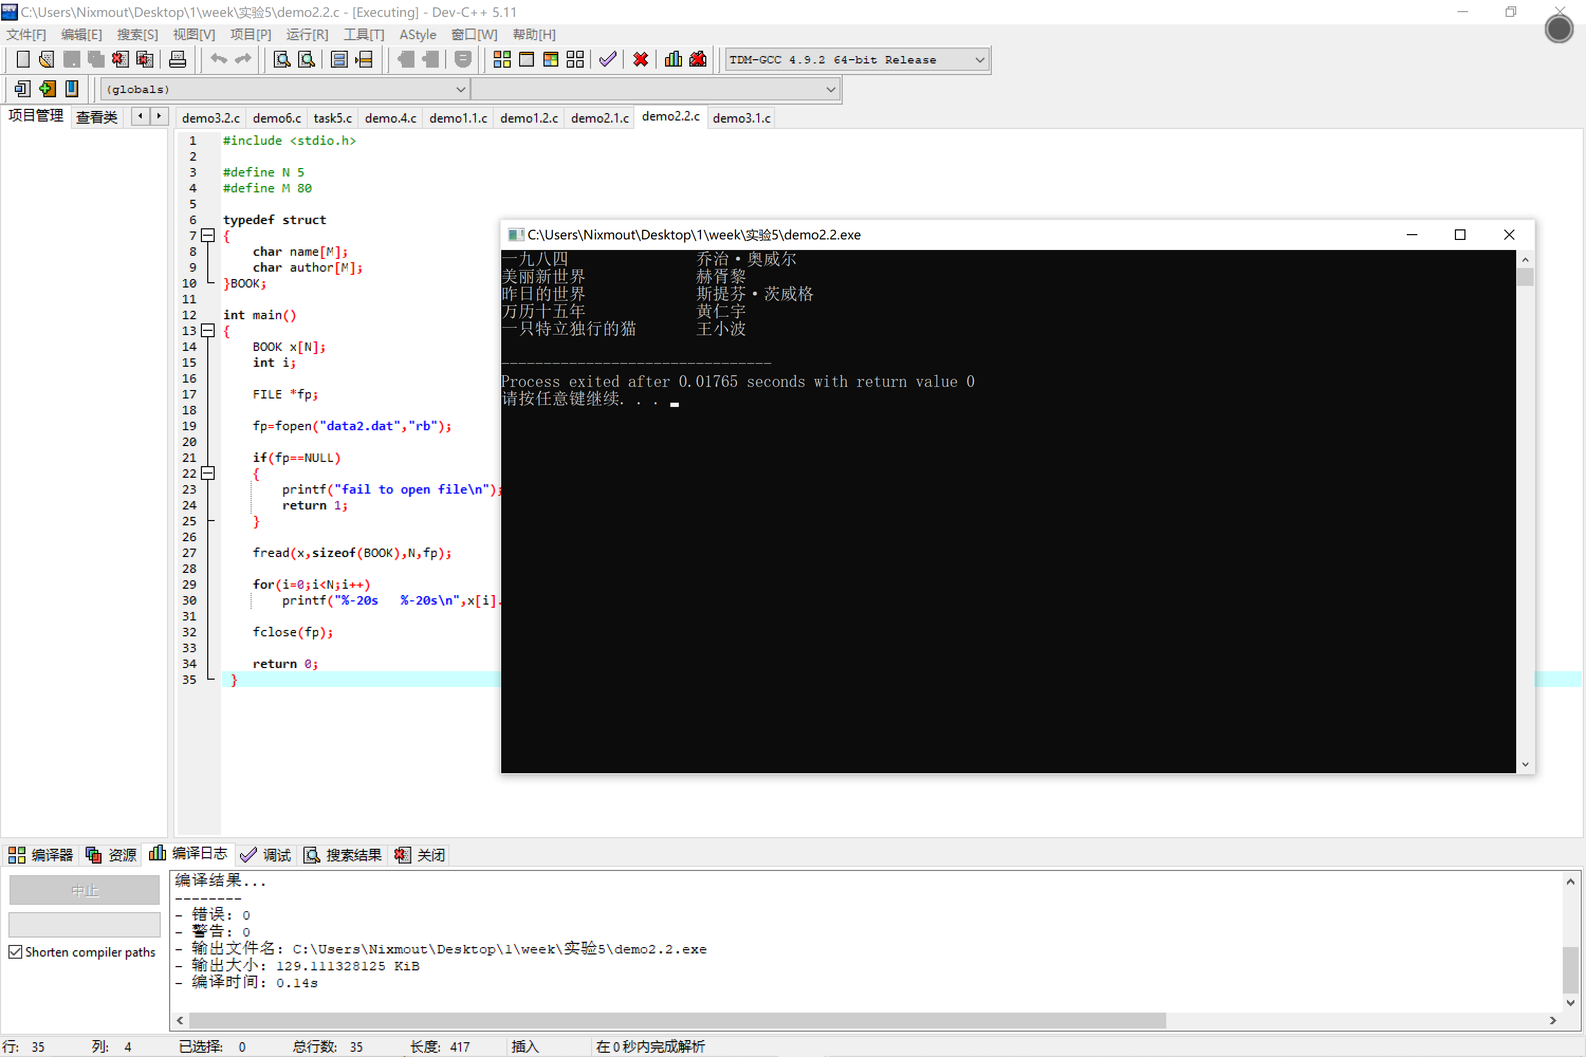Screen dimensions: 1586x1057
Task: Click the compile log horizontal scrollbar
Action: [675, 1020]
